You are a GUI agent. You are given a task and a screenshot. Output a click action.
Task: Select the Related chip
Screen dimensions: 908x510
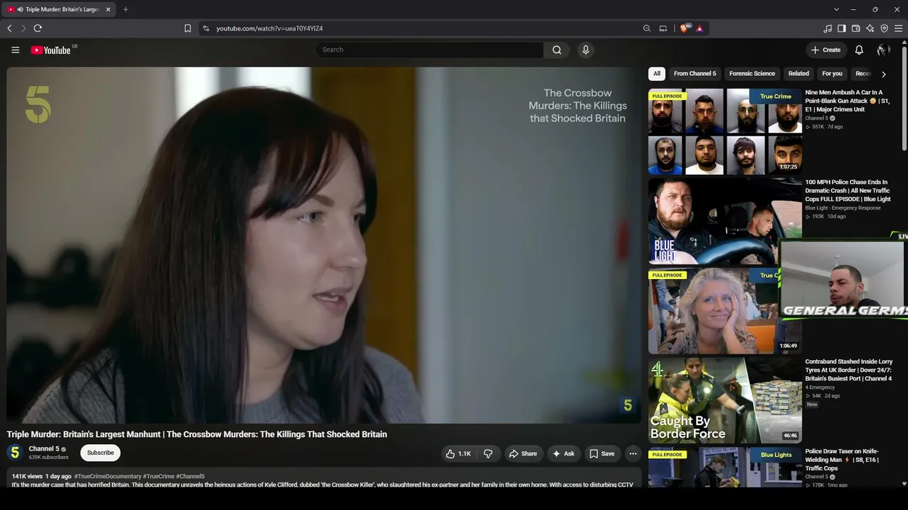pos(799,74)
